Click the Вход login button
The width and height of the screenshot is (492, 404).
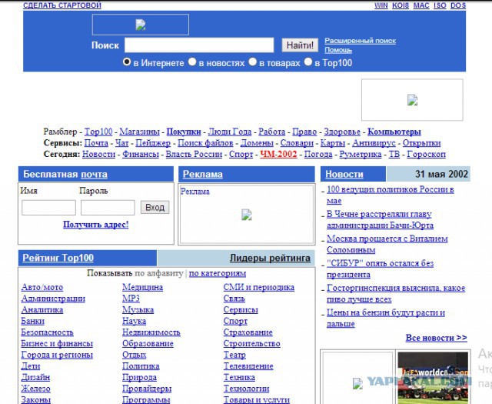click(x=155, y=207)
